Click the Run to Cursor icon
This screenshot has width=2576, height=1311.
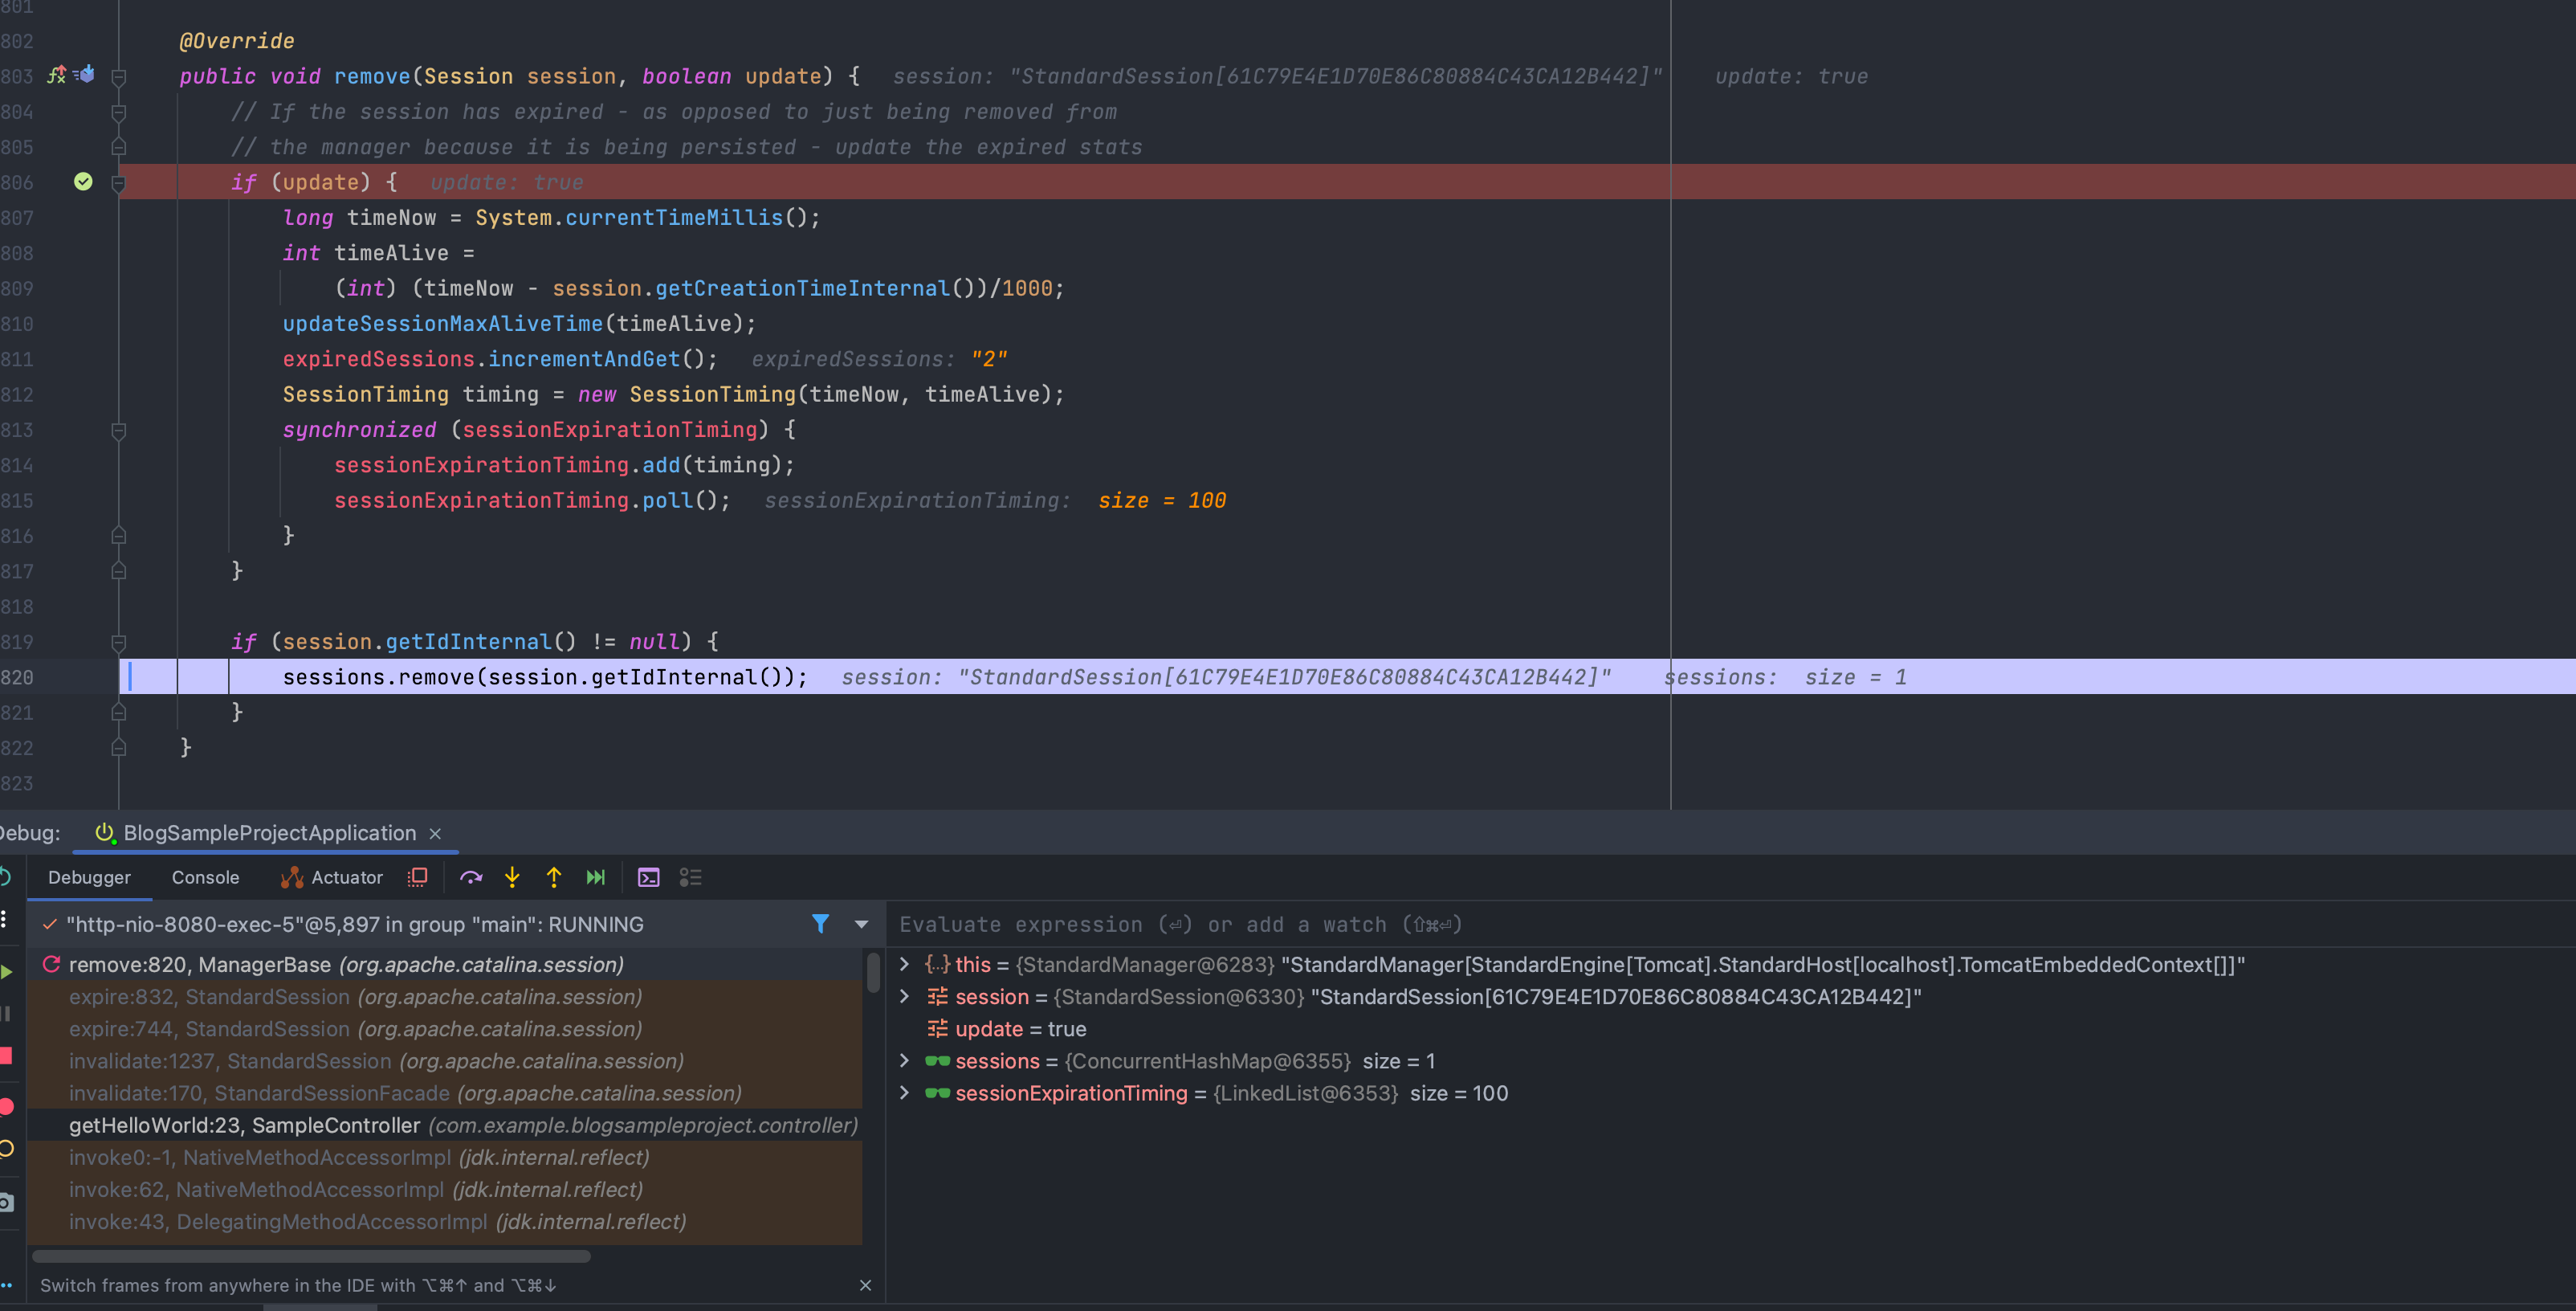coord(596,878)
